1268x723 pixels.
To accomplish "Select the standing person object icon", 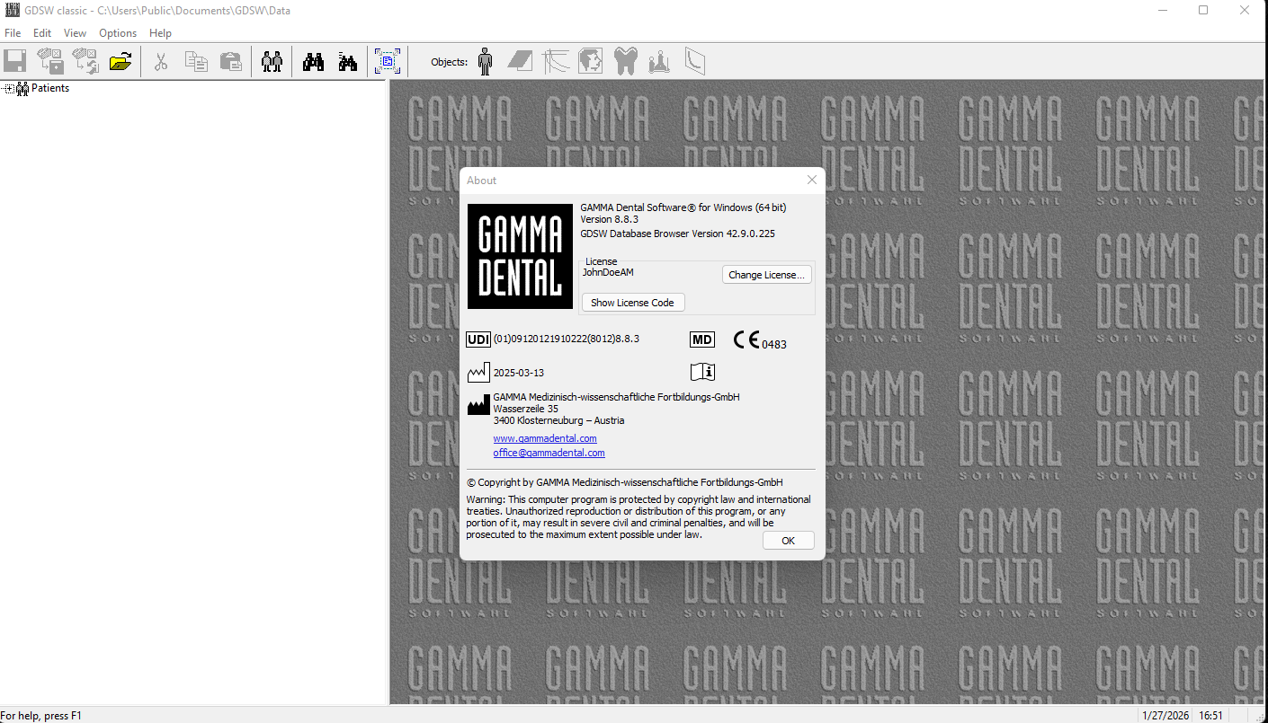I will pos(486,61).
